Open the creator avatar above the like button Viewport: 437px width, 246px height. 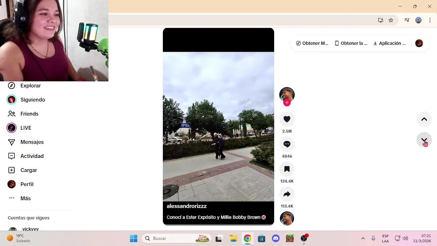[287, 94]
